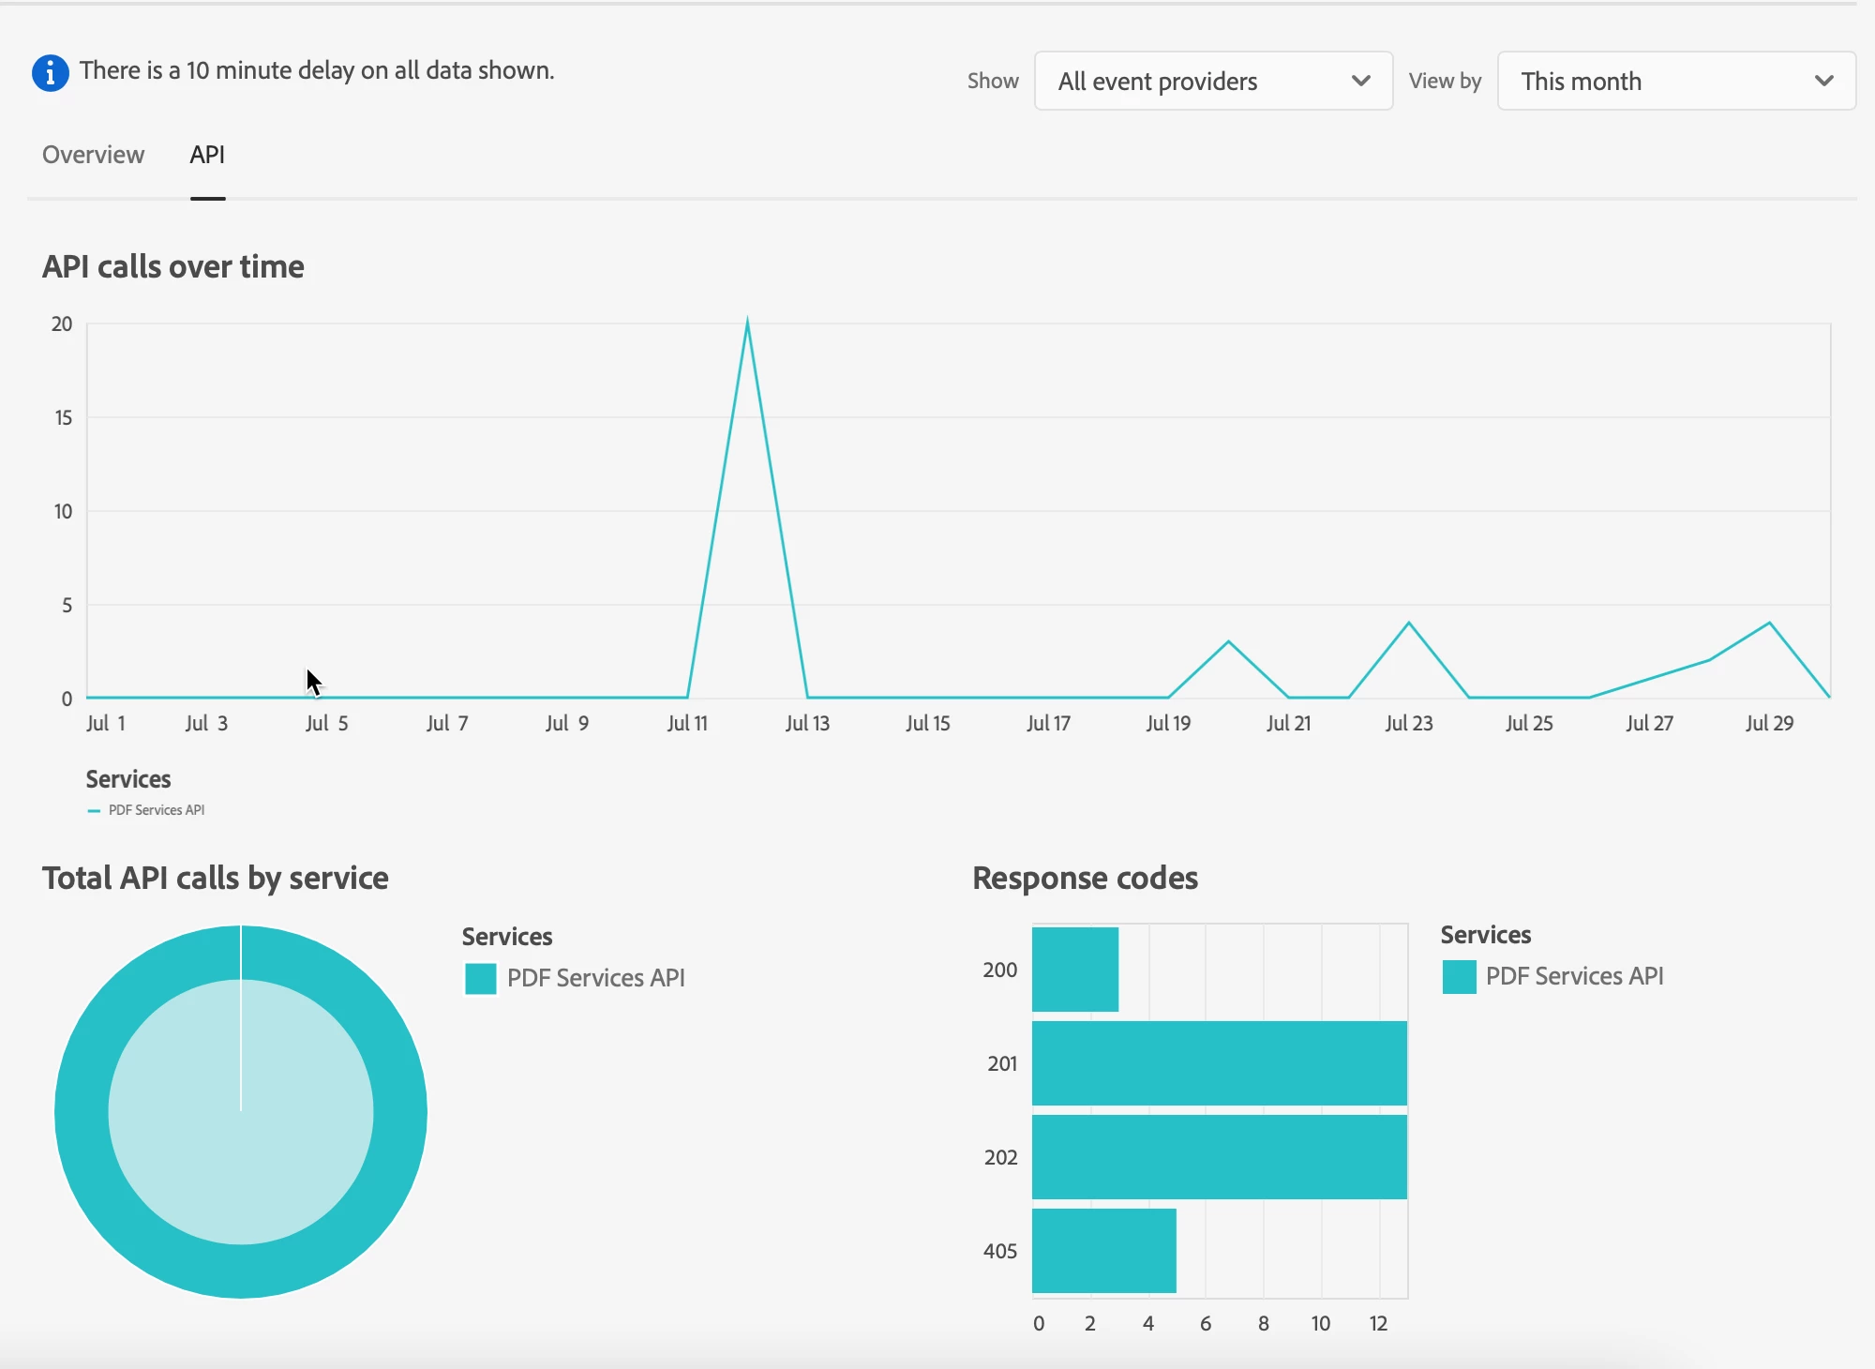Click the chevron beside All event providers
The image size is (1875, 1369).
1360,82
